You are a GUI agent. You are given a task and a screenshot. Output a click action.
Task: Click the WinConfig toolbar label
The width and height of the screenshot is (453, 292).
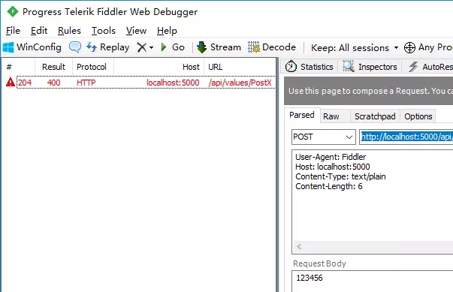pyautogui.click(x=39, y=47)
